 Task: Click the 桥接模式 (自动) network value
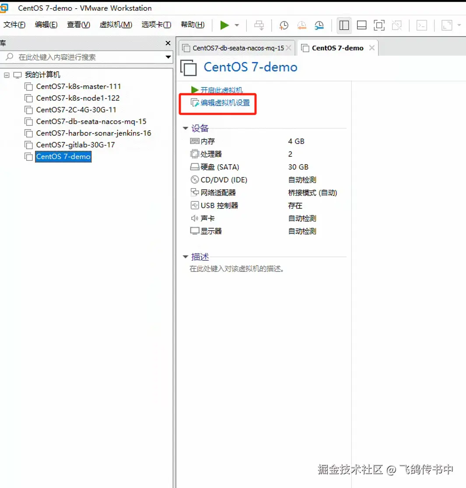coord(312,193)
